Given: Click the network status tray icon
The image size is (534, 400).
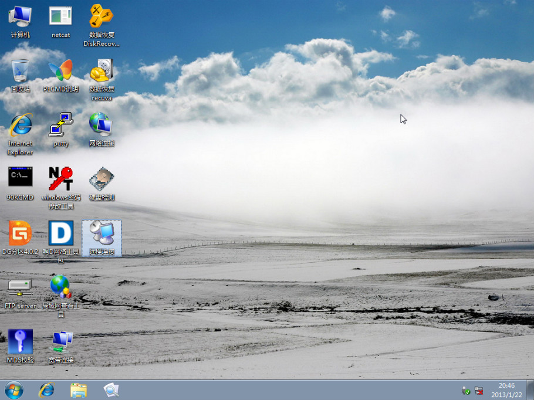Looking at the screenshot, I should 479,390.
